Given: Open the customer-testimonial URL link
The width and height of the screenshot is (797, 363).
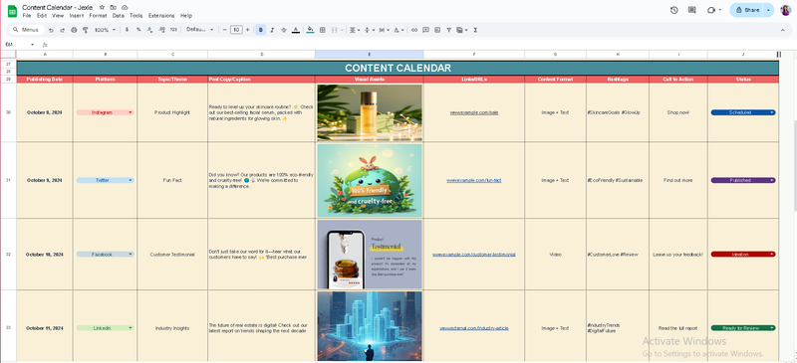Looking at the screenshot, I should pos(474,255).
